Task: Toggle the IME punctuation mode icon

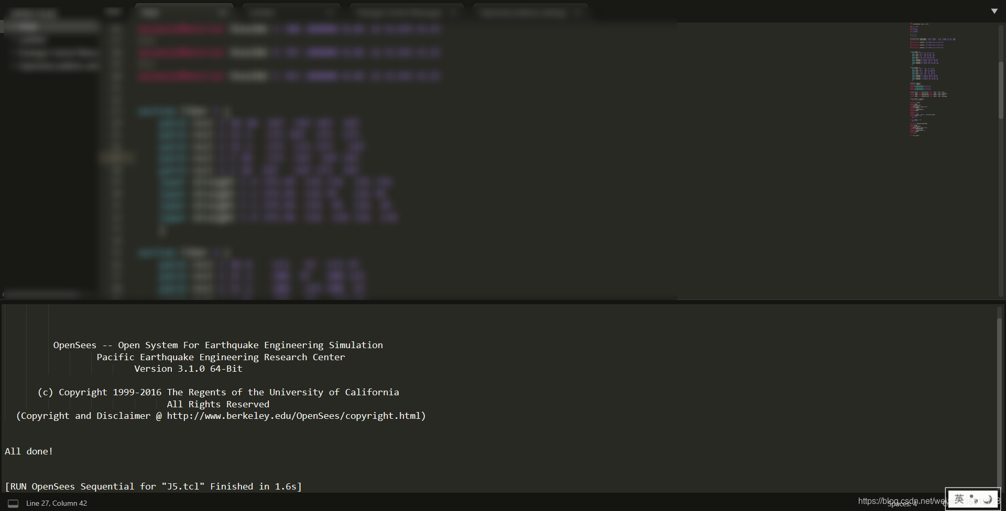Action: (974, 499)
